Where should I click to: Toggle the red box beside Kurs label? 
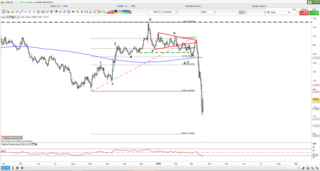[16, 17]
